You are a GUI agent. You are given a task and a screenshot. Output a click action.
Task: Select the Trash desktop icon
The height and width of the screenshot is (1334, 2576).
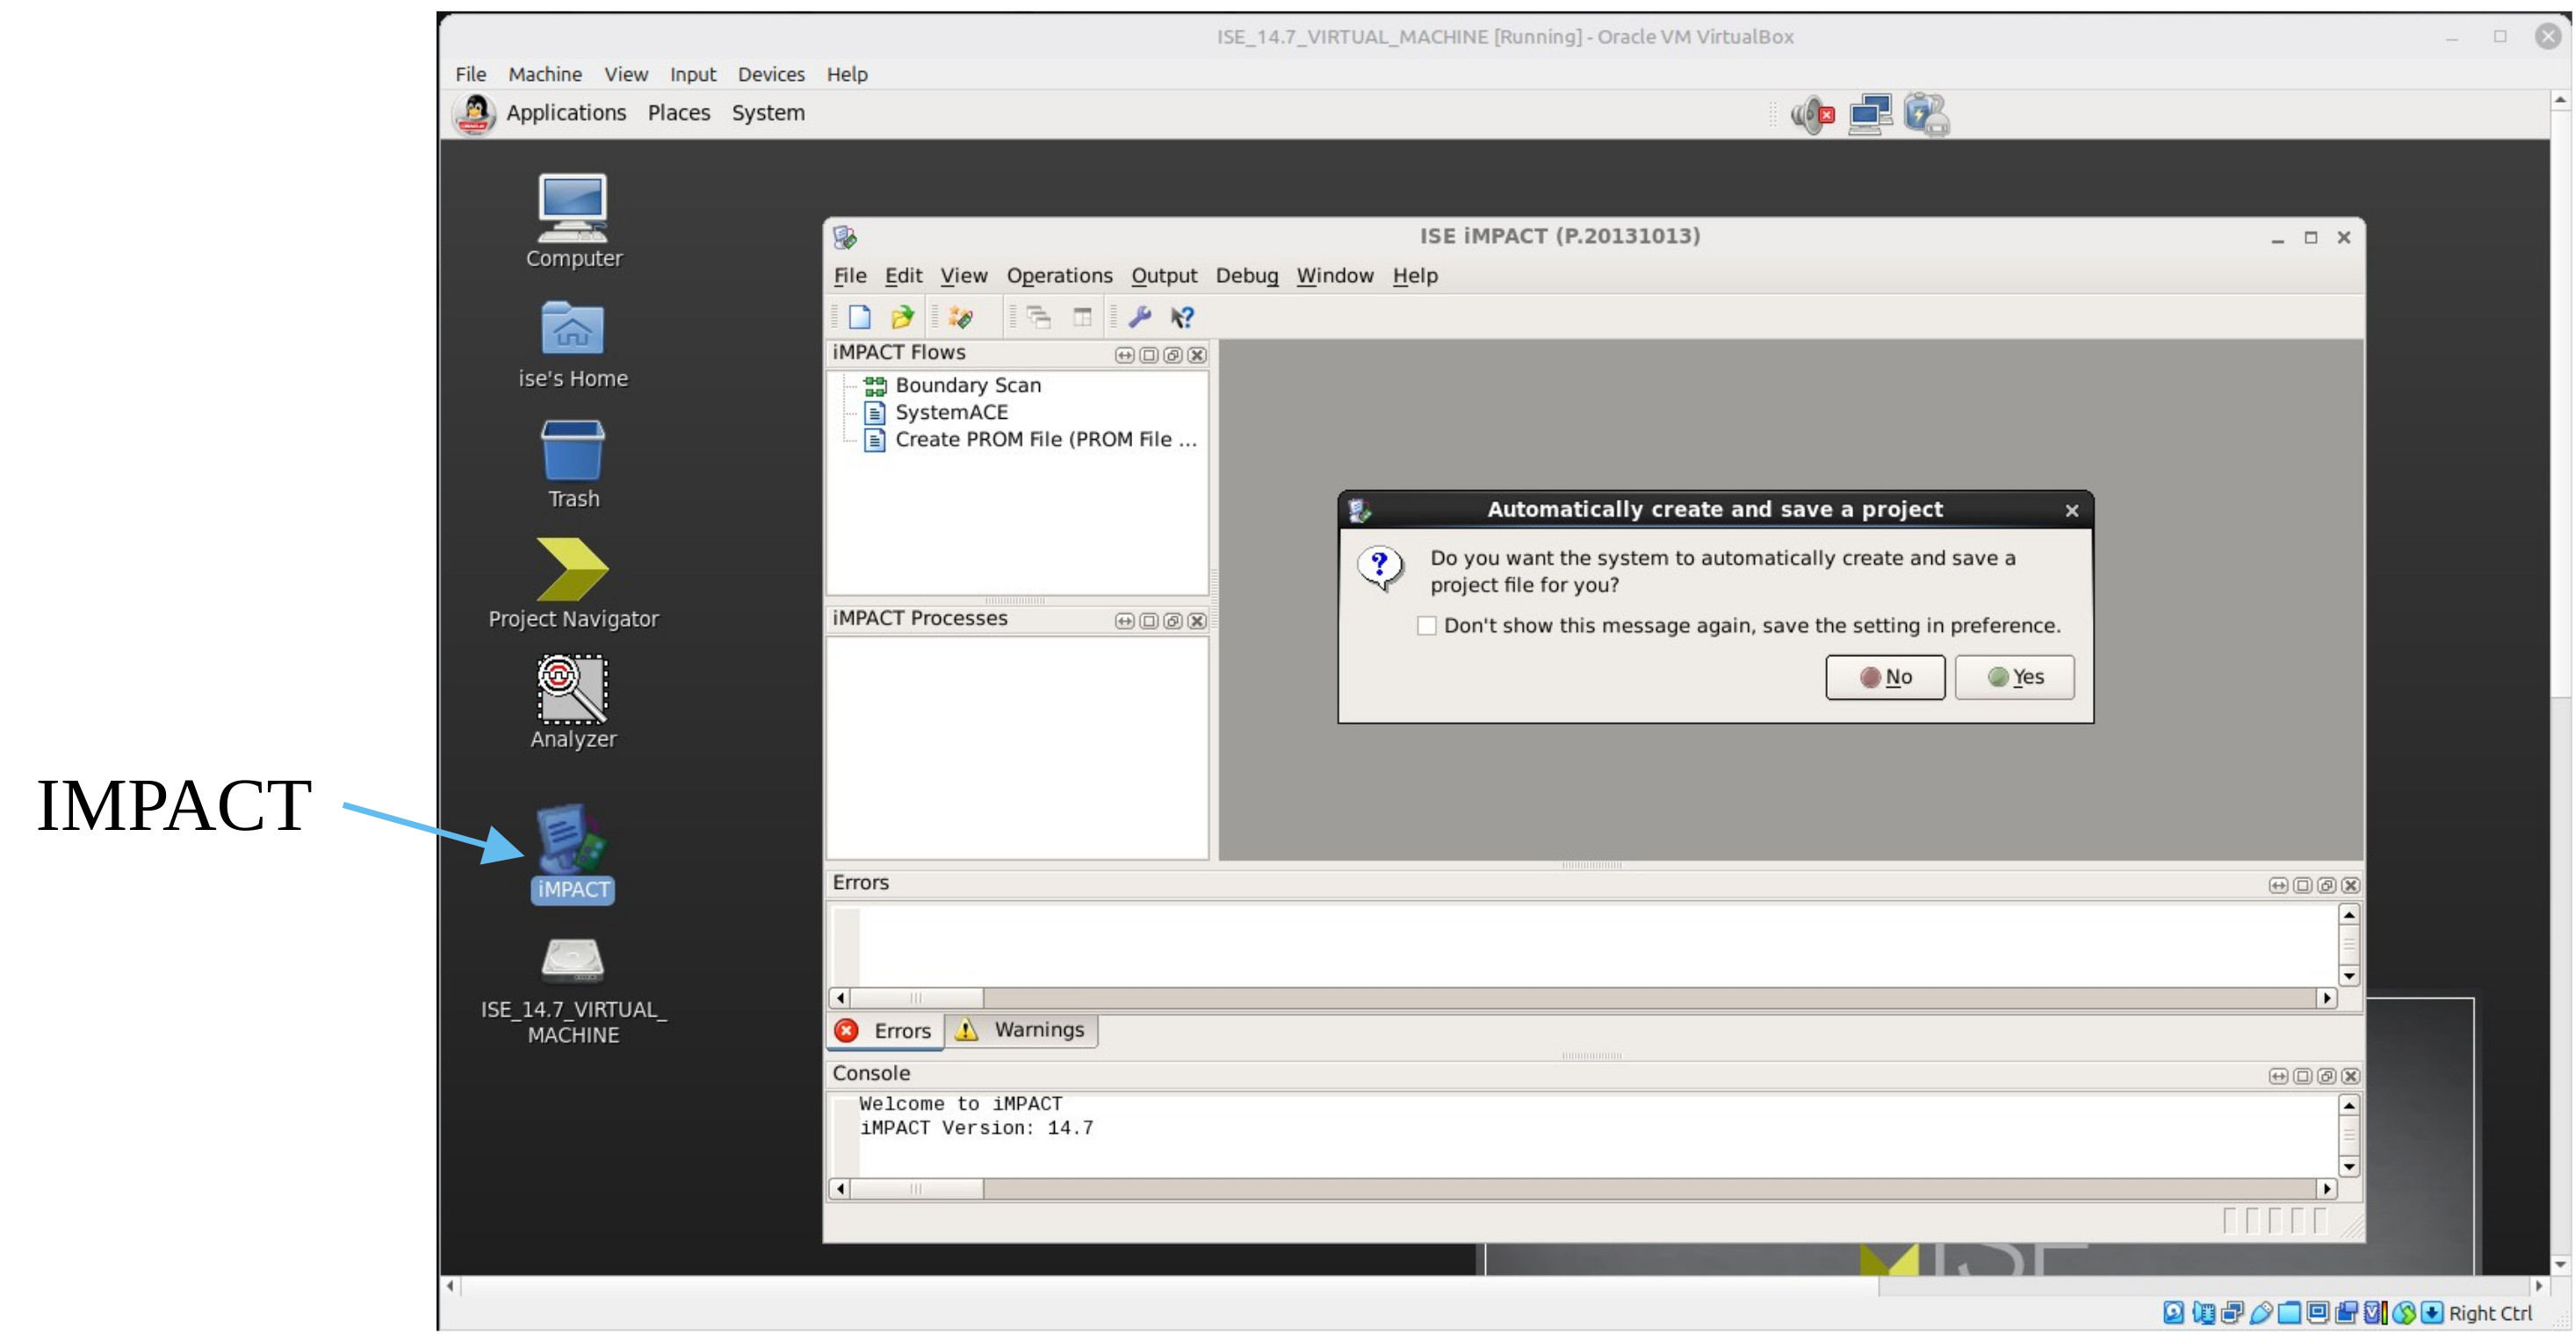pos(573,464)
